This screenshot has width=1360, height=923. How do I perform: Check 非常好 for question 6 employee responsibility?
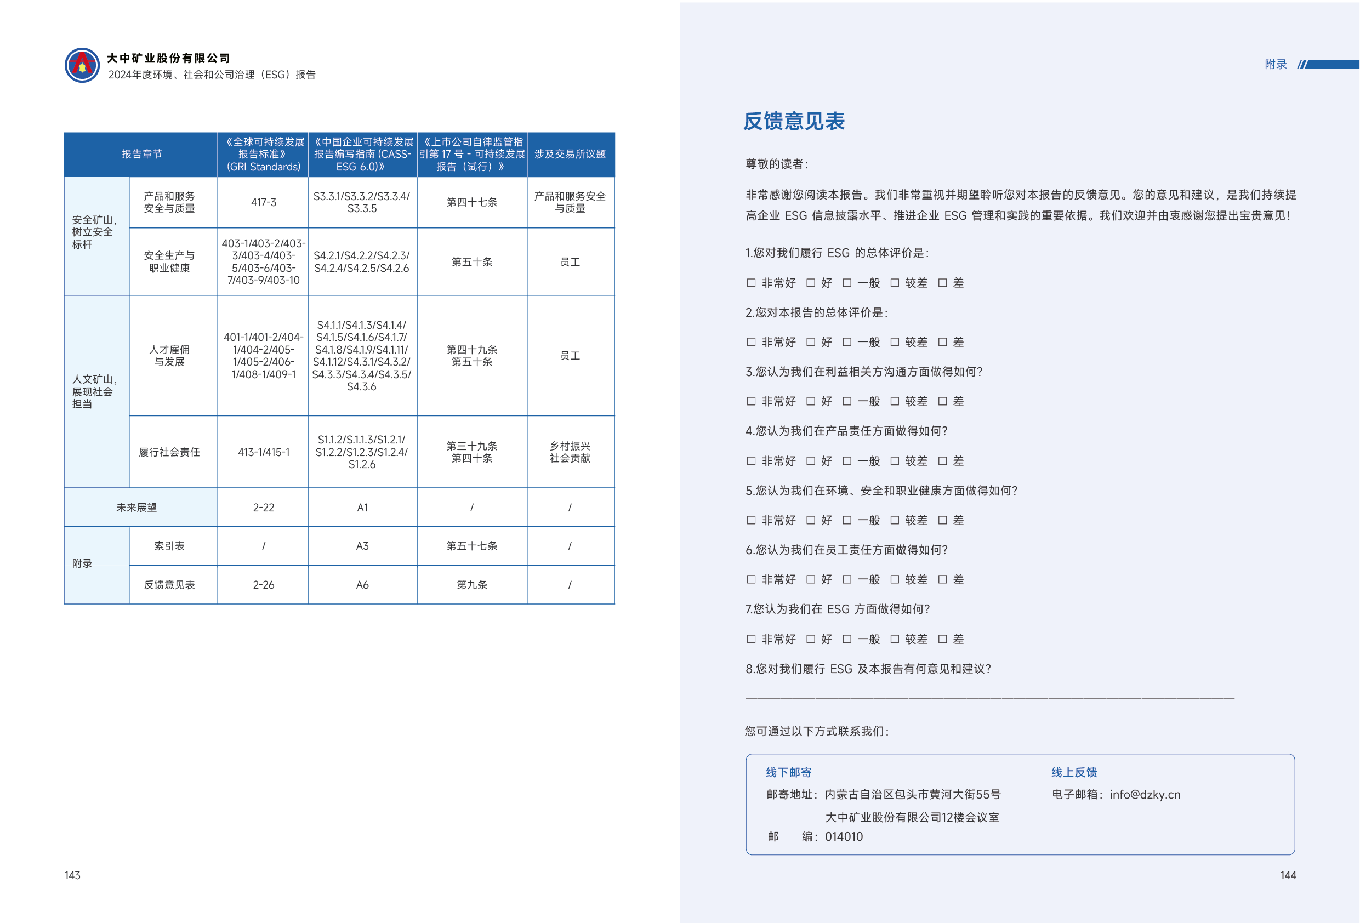[x=751, y=579]
